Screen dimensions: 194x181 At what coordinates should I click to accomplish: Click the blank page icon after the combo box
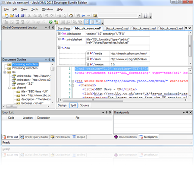point(146,16)
